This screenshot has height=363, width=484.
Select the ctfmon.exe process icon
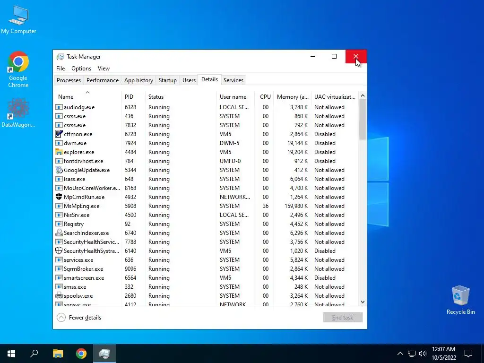pyautogui.click(x=59, y=134)
